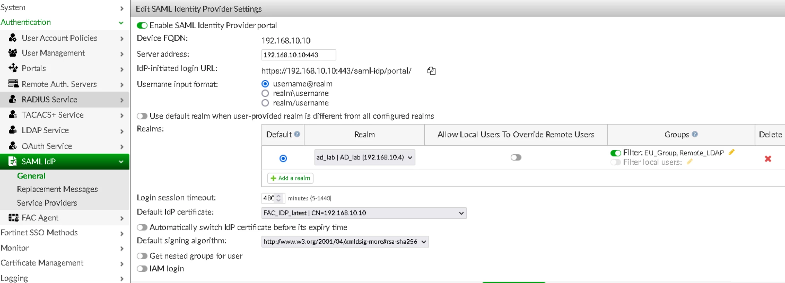
Task: Open the General submenu item
Action: click(31, 176)
